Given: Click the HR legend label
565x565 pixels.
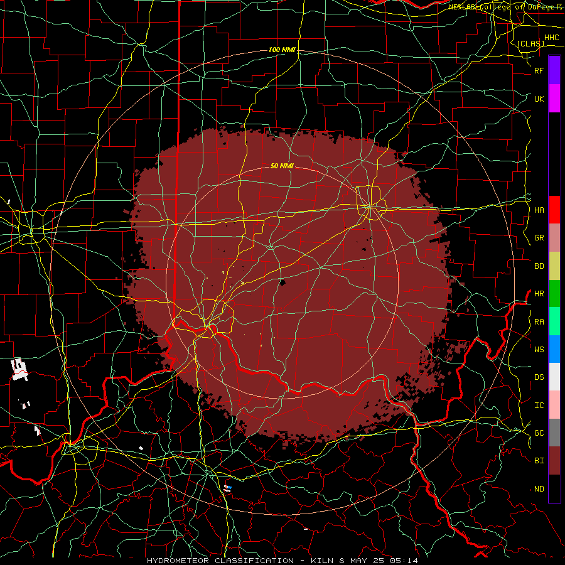Looking at the screenshot, I should coord(539,294).
